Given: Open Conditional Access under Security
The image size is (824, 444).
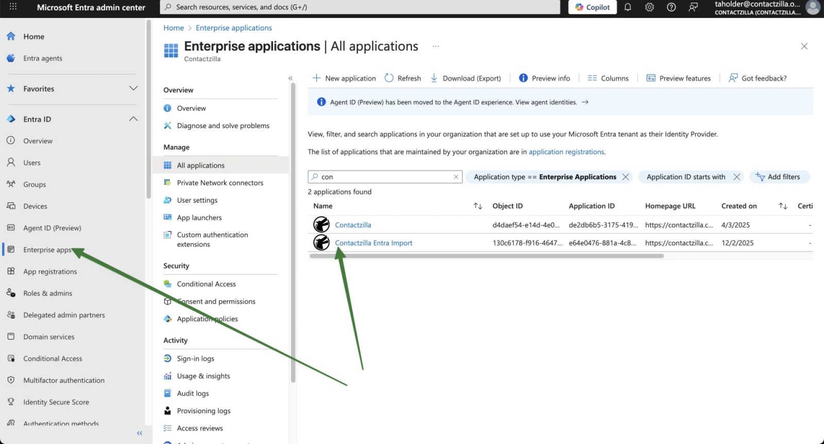Looking at the screenshot, I should click(x=207, y=284).
